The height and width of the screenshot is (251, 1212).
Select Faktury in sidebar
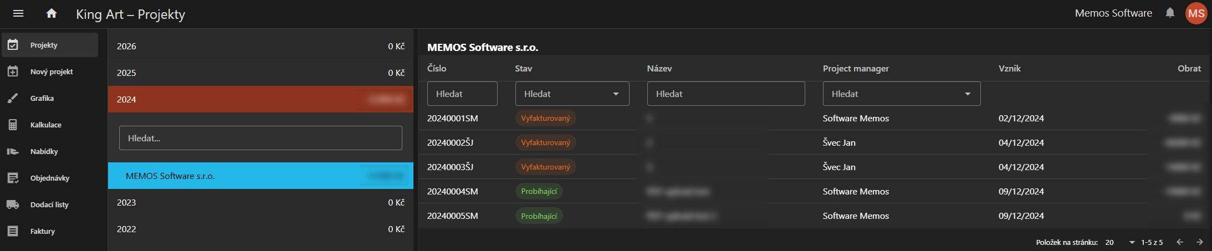pyautogui.click(x=43, y=231)
